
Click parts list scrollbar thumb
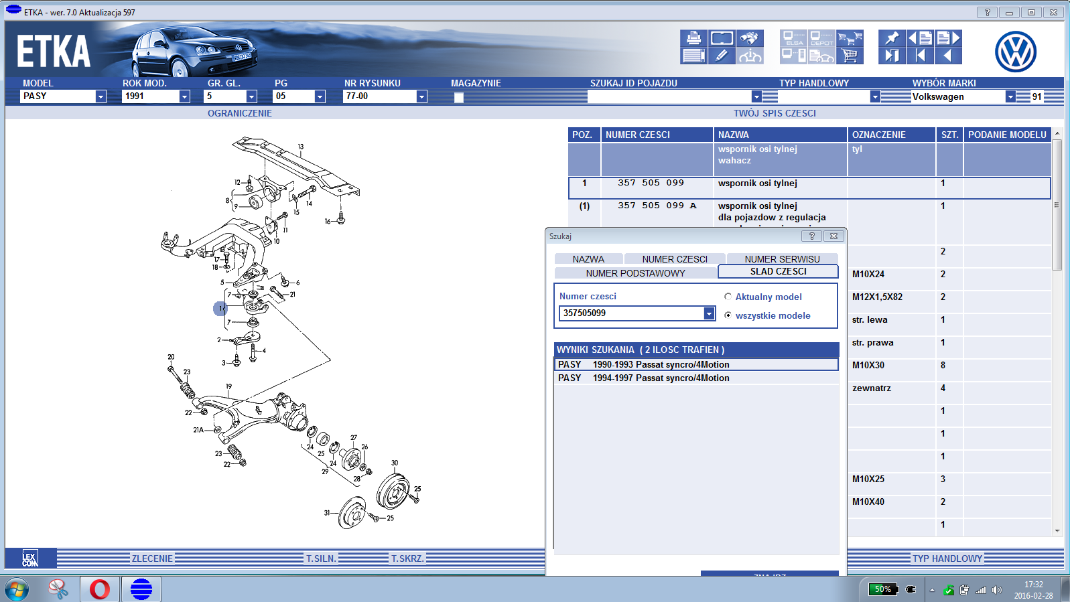pyautogui.click(x=1057, y=205)
